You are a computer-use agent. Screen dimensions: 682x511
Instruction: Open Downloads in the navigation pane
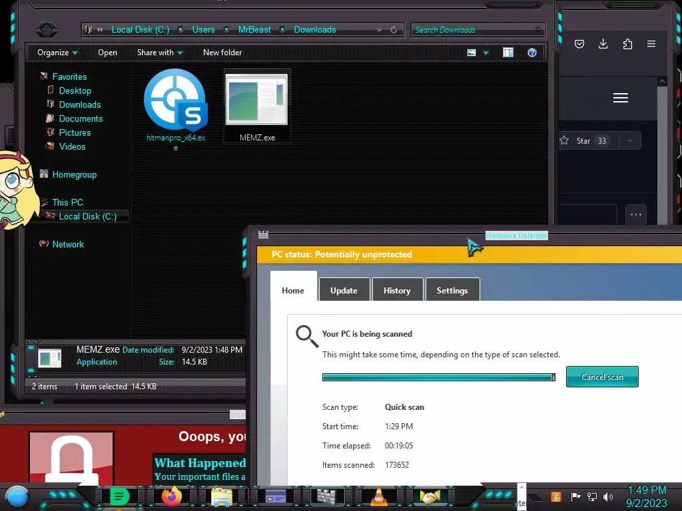[x=80, y=104]
